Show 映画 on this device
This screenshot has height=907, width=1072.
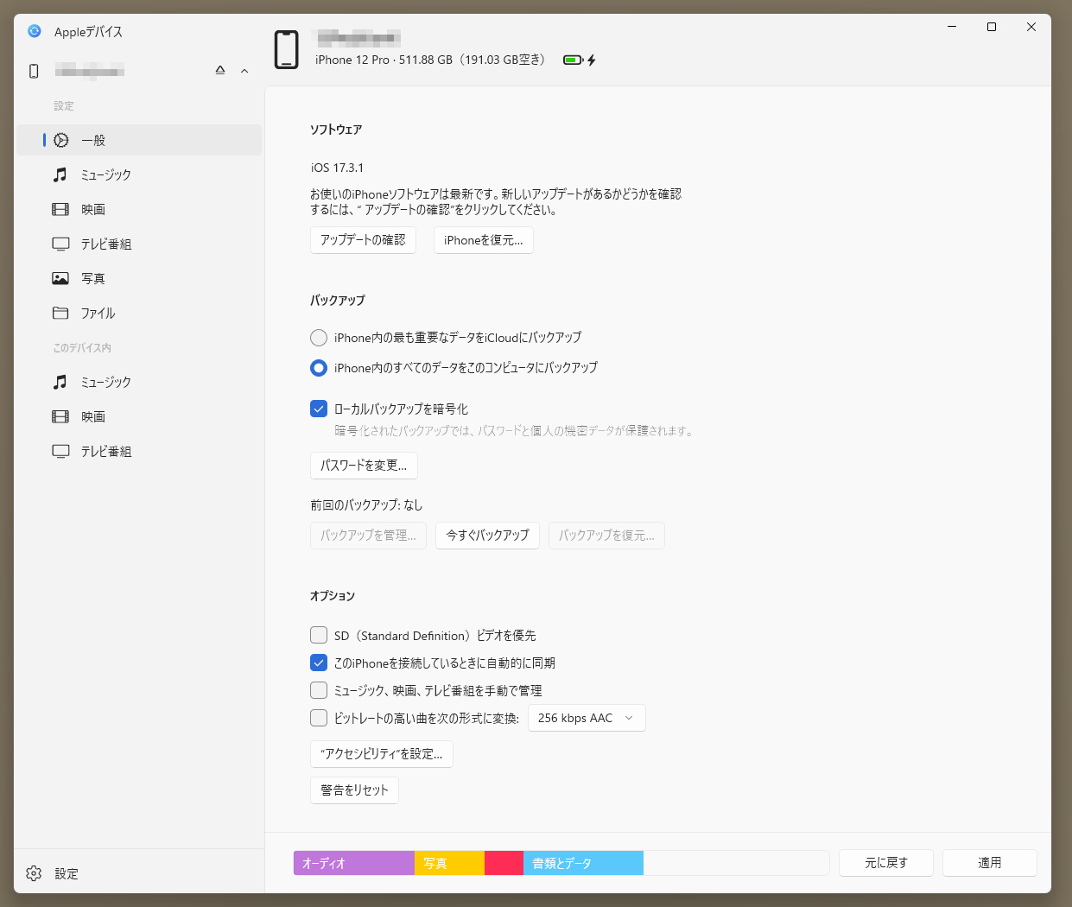pos(139,416)
